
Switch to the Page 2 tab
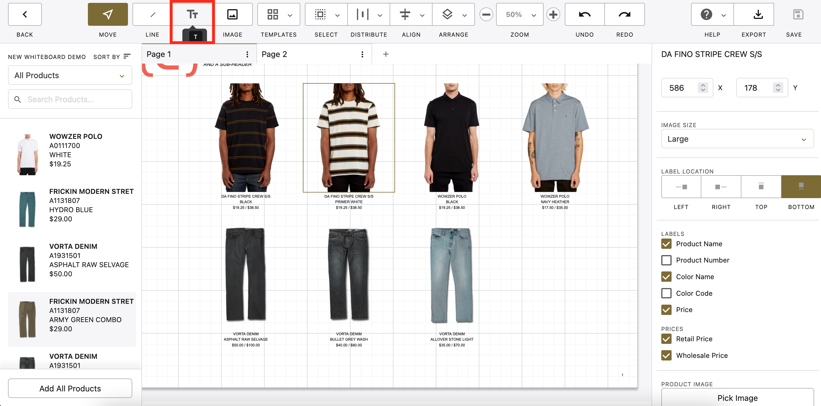tap(275, 54)
